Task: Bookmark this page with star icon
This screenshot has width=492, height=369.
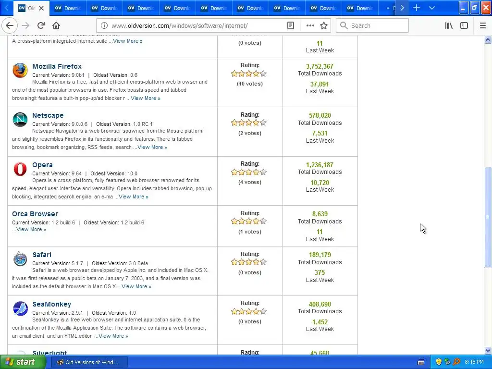Action: (x=324, y=26)
